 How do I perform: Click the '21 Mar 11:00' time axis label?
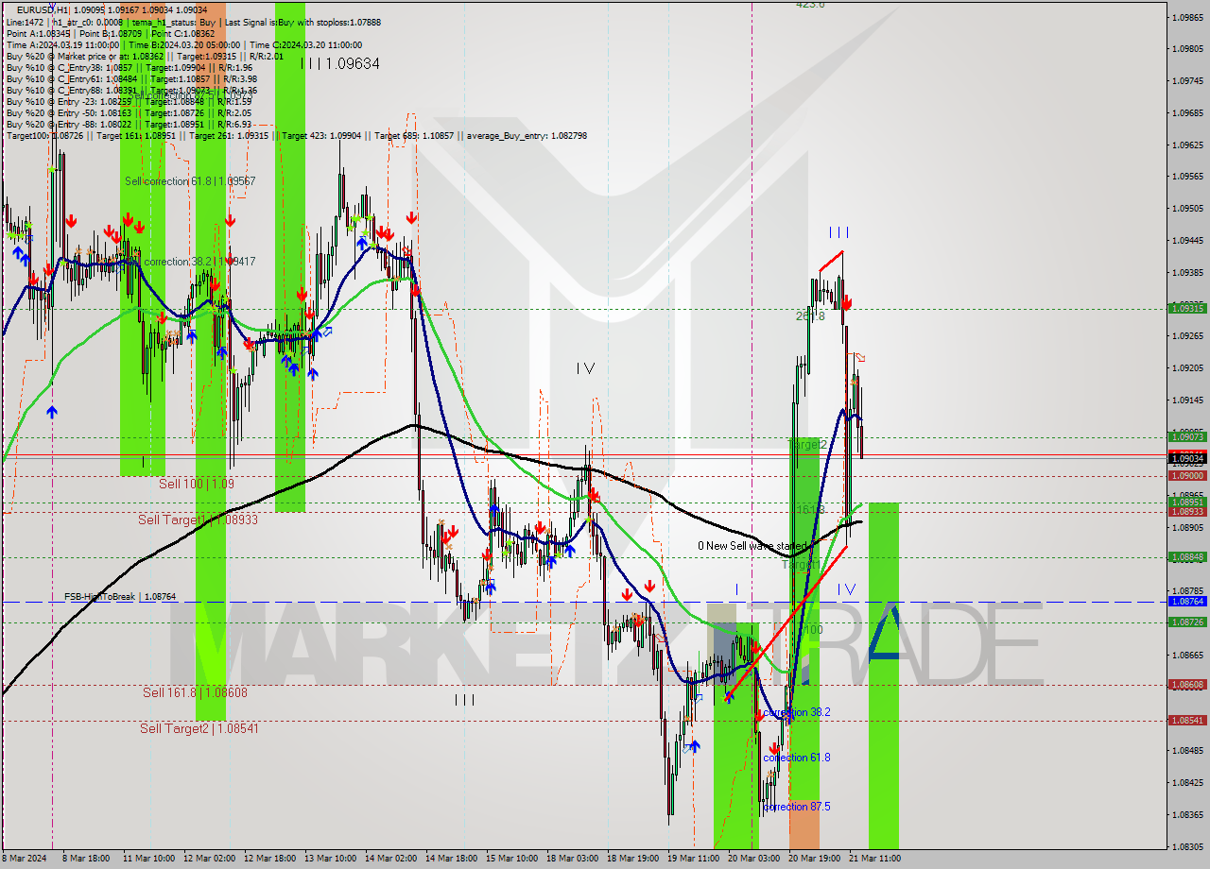[x=874, y=859]
